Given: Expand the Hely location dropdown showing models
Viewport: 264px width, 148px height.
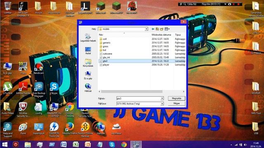Looking at the screenshot, I should click(x=146, y=29).
